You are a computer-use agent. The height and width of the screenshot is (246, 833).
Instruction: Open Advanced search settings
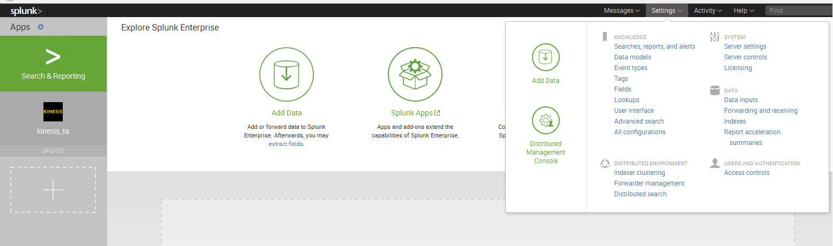tap(639, 121)
